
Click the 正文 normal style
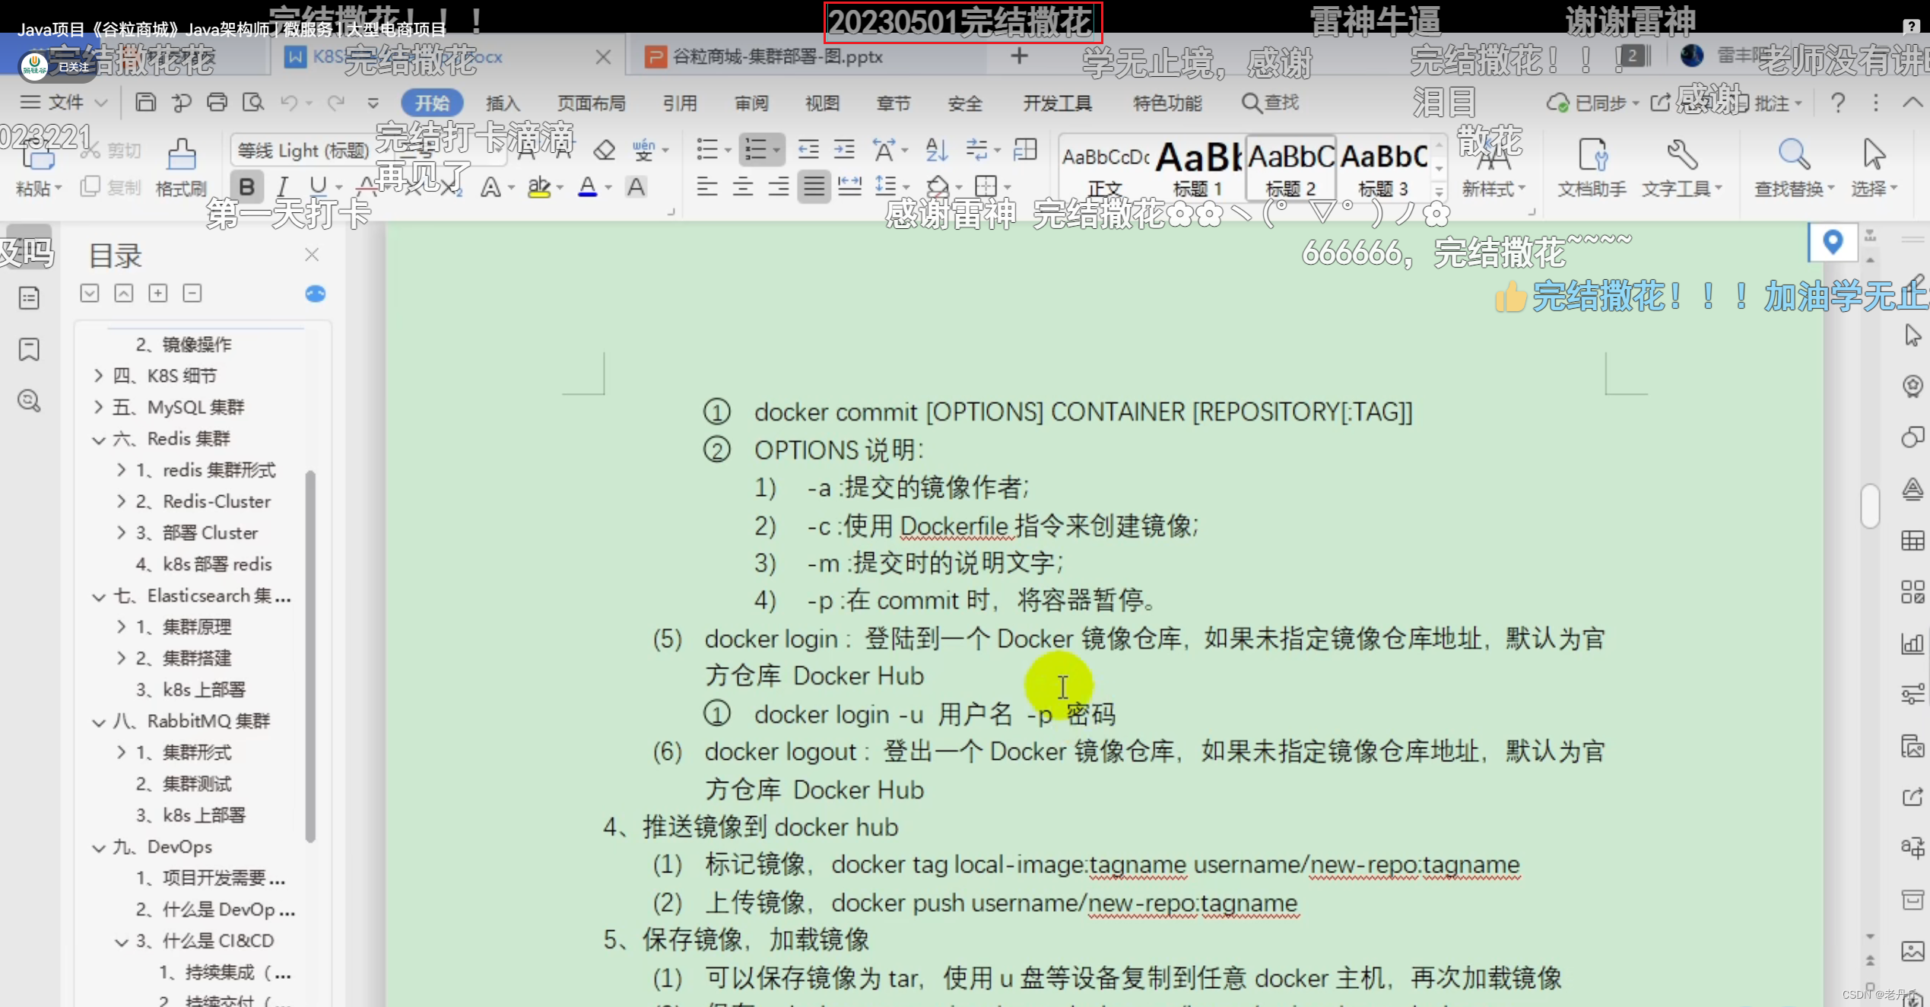pyautogui.click(x=1105, y=168)
